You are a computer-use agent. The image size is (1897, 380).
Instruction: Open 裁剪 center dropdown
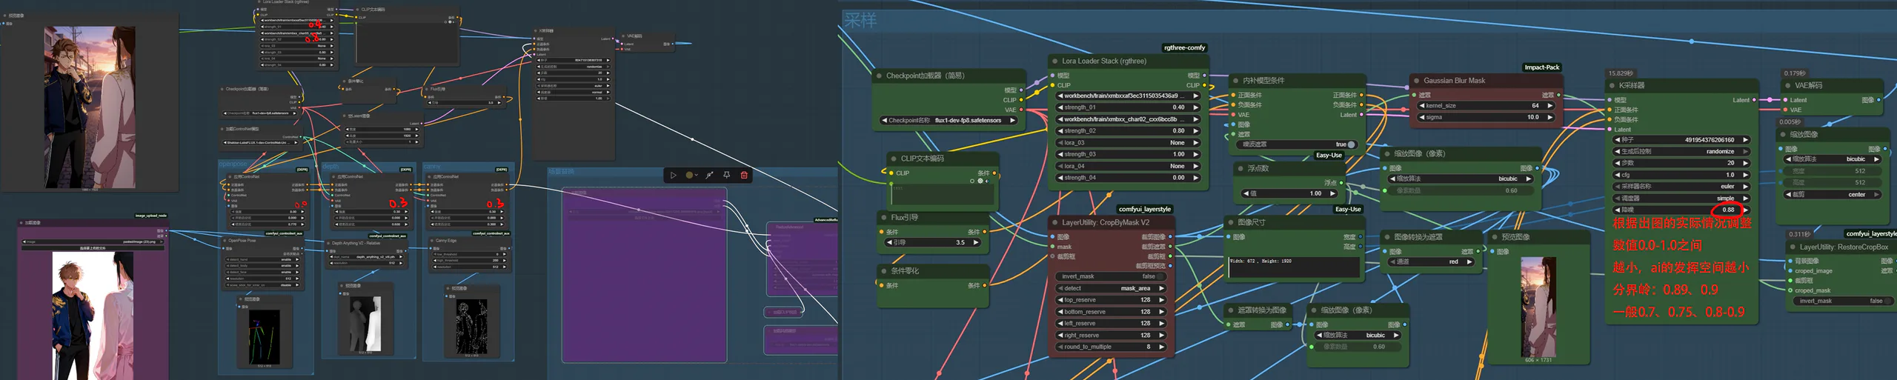1832,194
